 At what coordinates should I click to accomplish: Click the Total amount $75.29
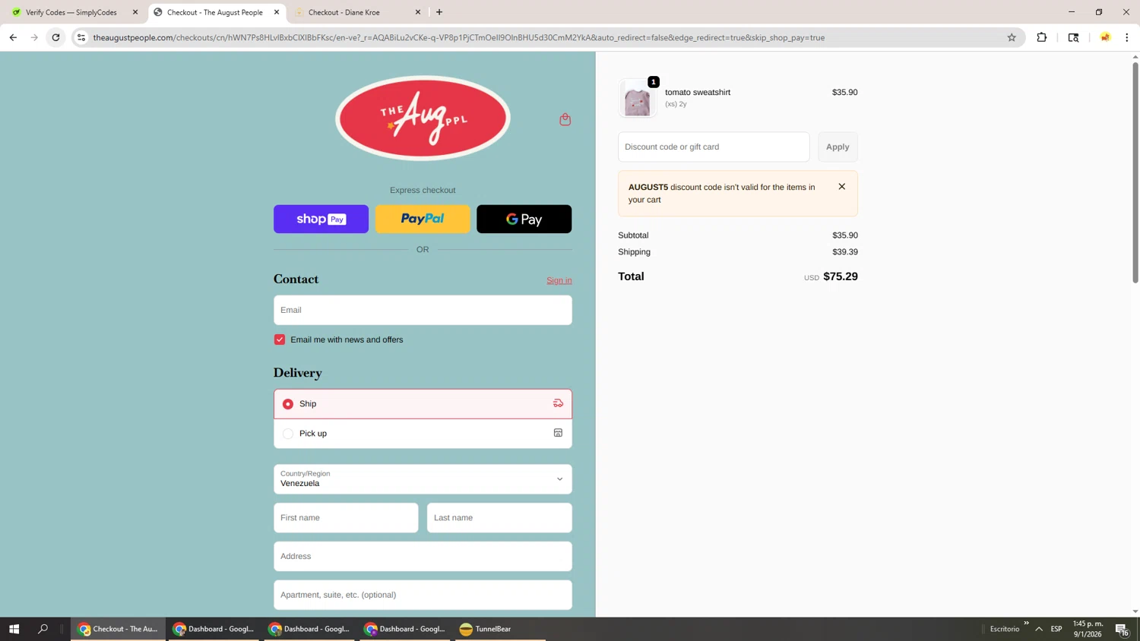click(x=841, y=276)
